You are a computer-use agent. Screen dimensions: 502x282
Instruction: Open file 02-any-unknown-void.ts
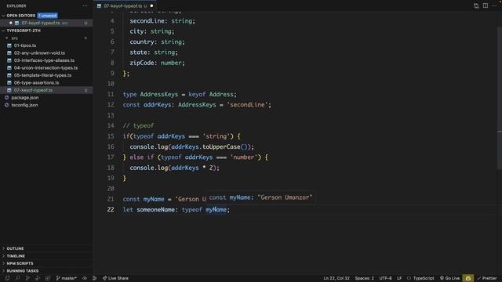pyautogui.click(x=39, y=52)
